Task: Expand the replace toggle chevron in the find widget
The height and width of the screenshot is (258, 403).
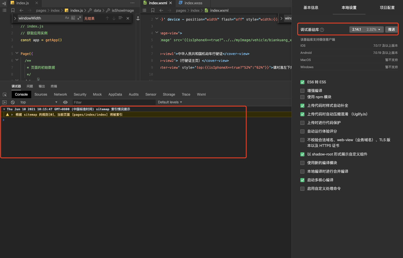Action: click(15, 18)
